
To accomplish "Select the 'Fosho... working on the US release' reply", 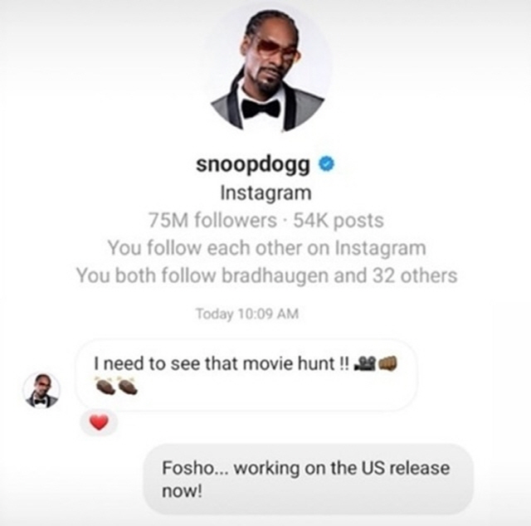I will coord(308,479).
